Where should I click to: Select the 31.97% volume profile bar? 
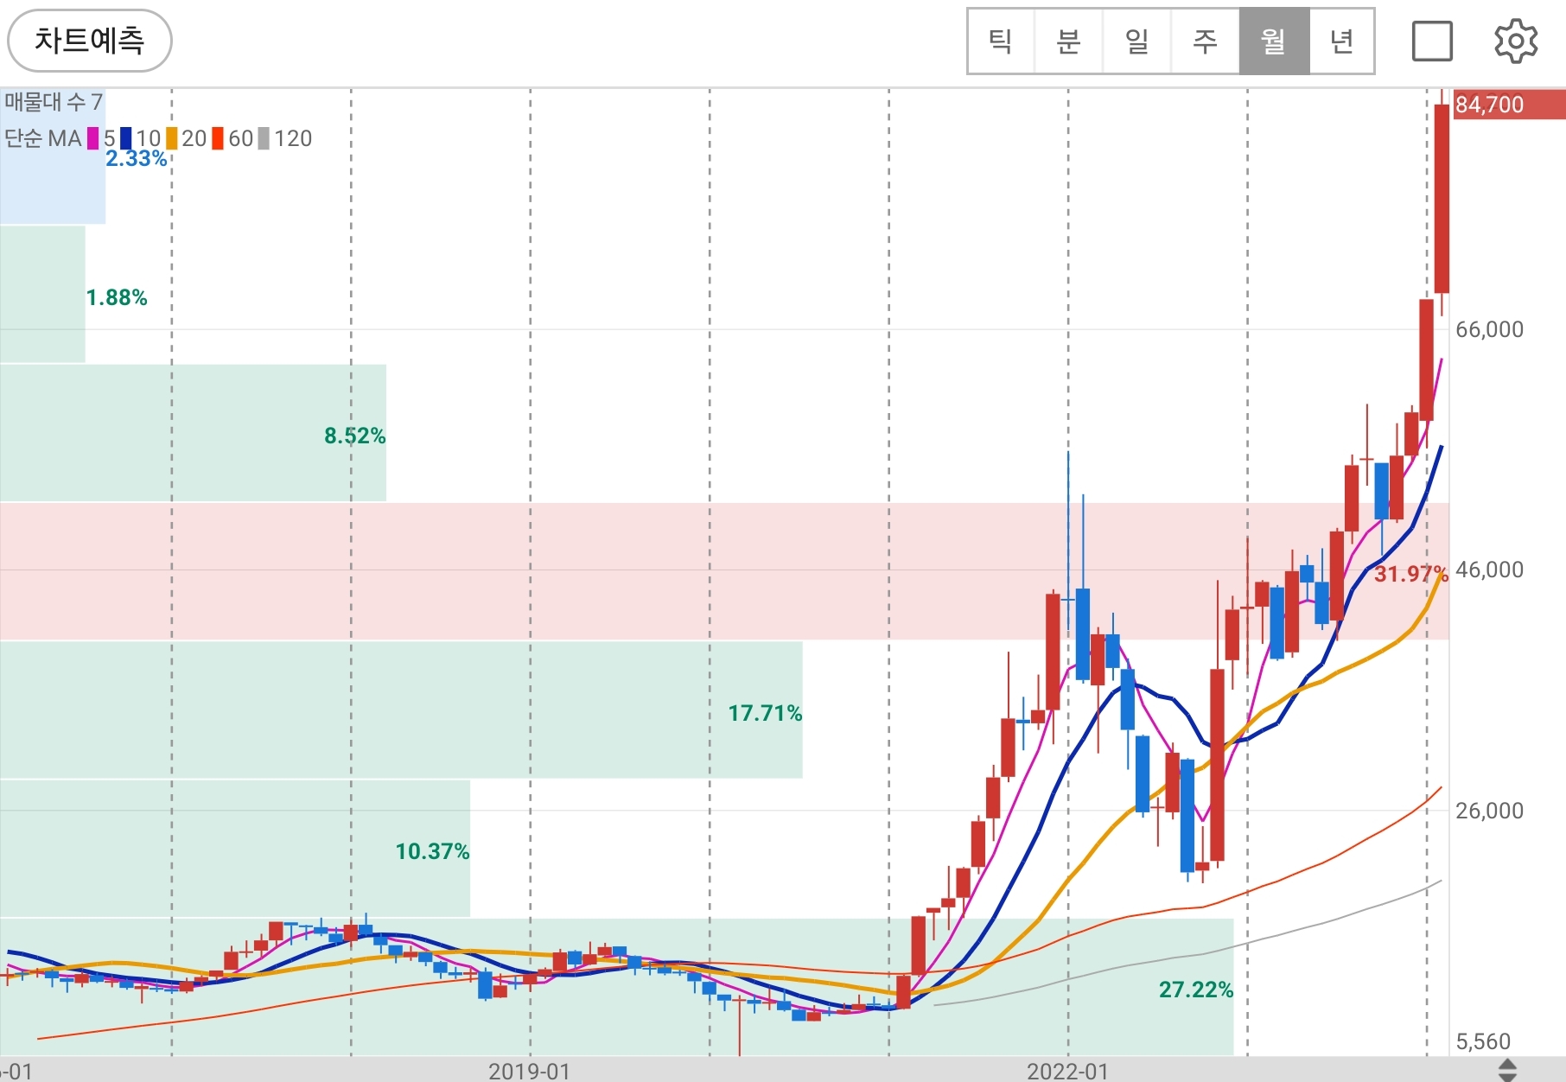724,571
